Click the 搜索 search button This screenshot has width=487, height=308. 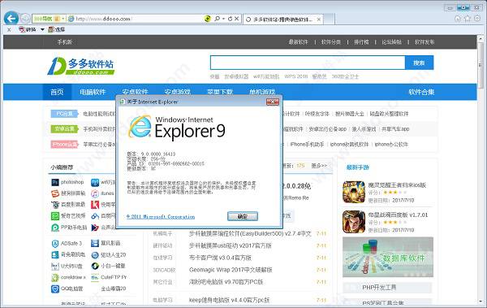419,63
